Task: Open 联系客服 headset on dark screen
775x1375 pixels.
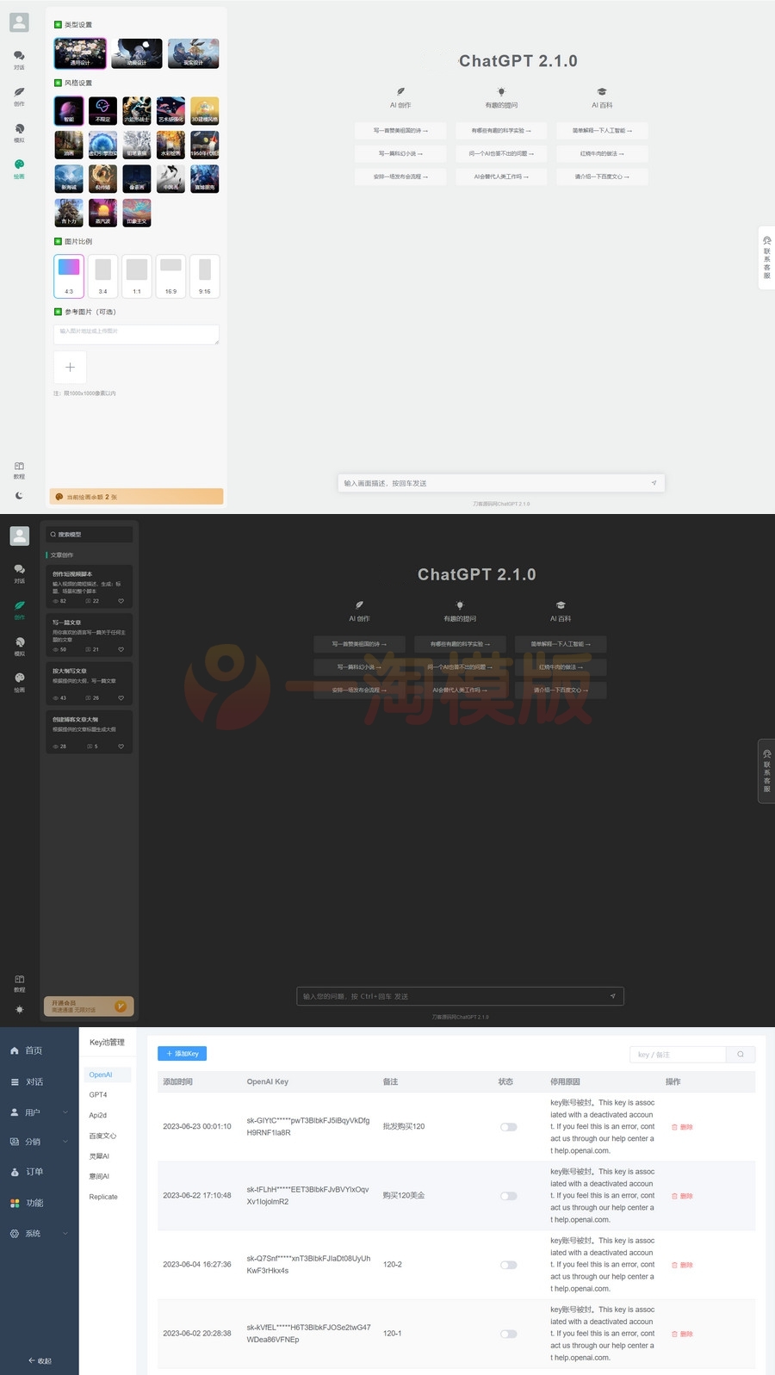Action: (766, 771)
